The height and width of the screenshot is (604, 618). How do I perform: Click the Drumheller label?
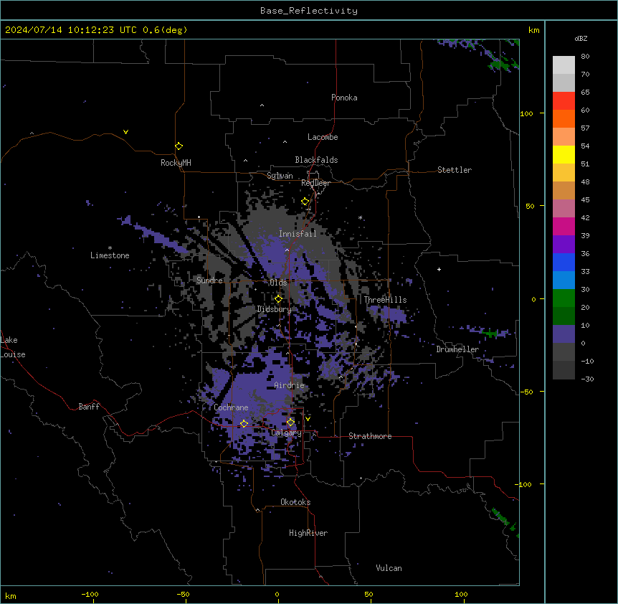[x=457, y=349]
